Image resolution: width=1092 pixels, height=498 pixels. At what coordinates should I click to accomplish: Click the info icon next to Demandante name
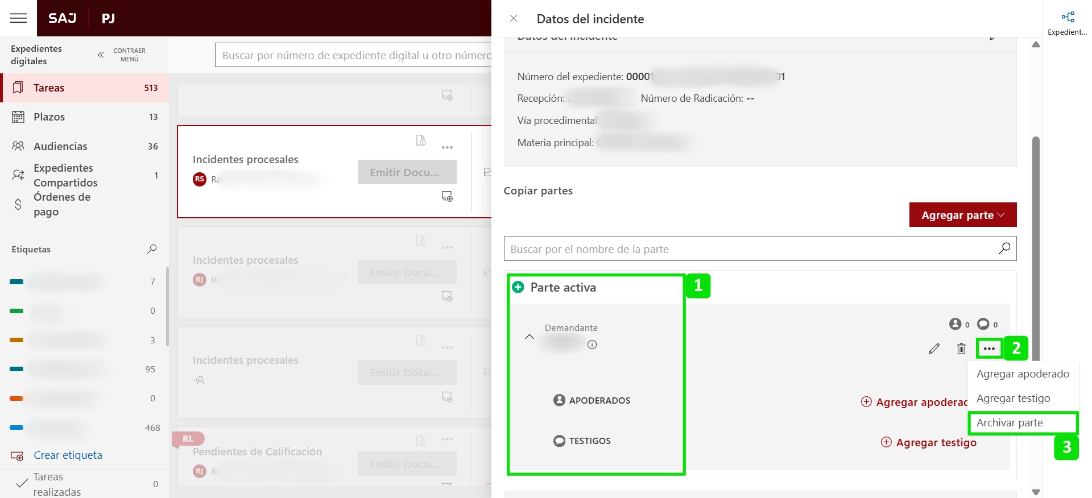[x=592, y=345]
